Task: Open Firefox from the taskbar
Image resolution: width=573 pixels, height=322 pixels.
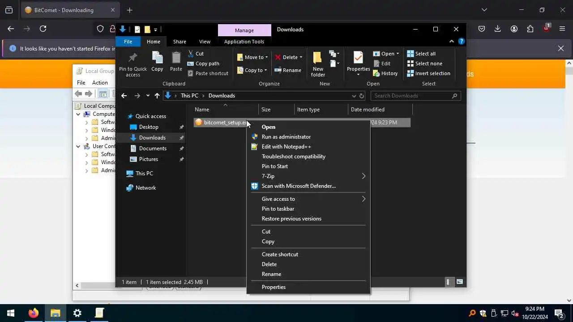Action: click(34, 313)
